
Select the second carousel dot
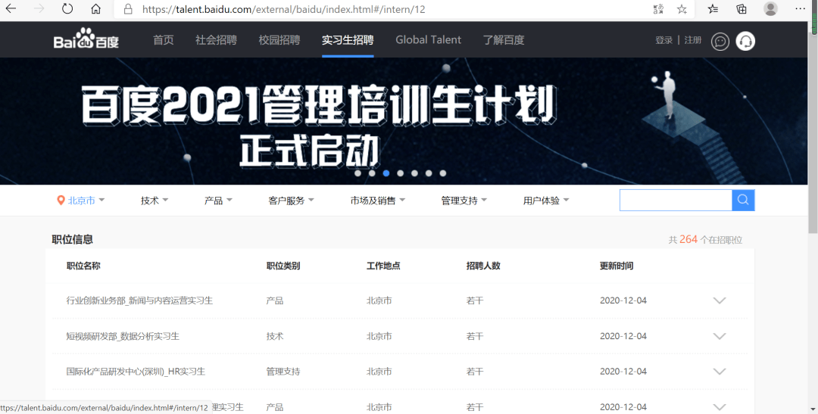[372, 173]
